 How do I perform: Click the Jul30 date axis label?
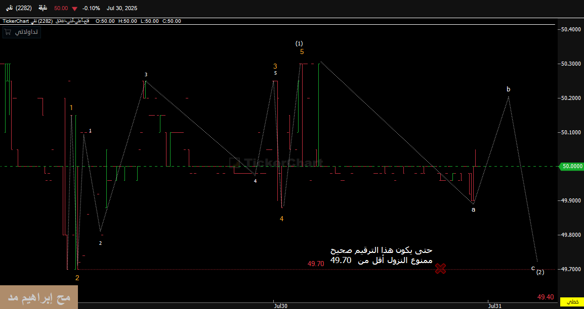(x=280, y=306)
